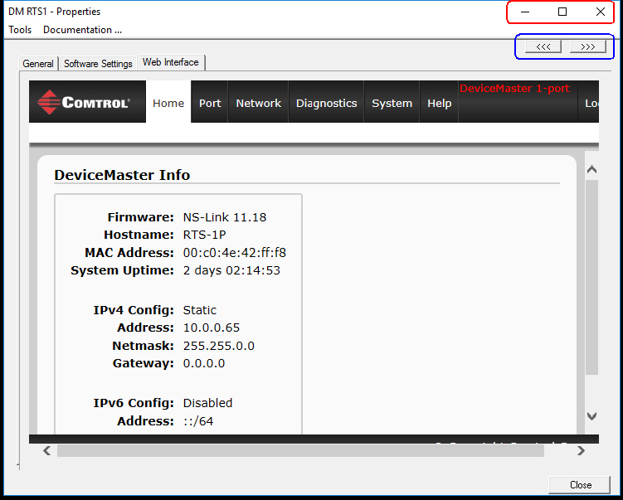Click the Comtrol logo
Image resolution: width=623 pixels, height=500 pixels.
click(x=84, y=103)
